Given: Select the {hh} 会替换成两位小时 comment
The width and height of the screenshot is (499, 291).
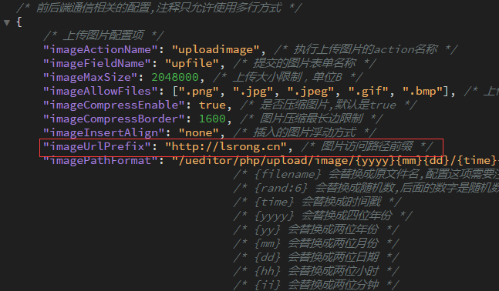Looking at the screenshot, I should [x=316, y=271].
